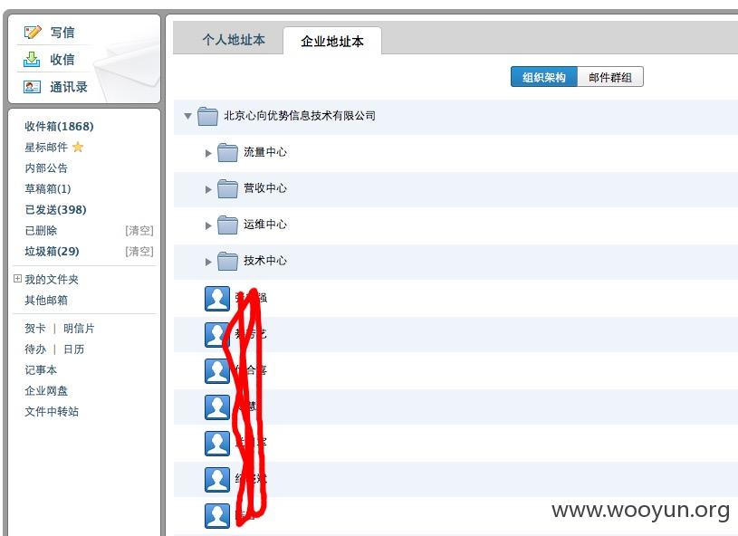Click 清空 next to 已删除
The height and width of the screenshot is (536, 738).
[139, 231]
